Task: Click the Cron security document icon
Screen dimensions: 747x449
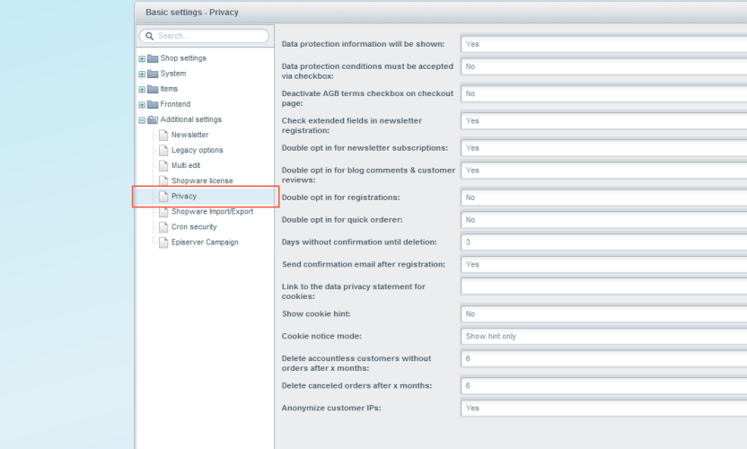Action: [163, 227]
